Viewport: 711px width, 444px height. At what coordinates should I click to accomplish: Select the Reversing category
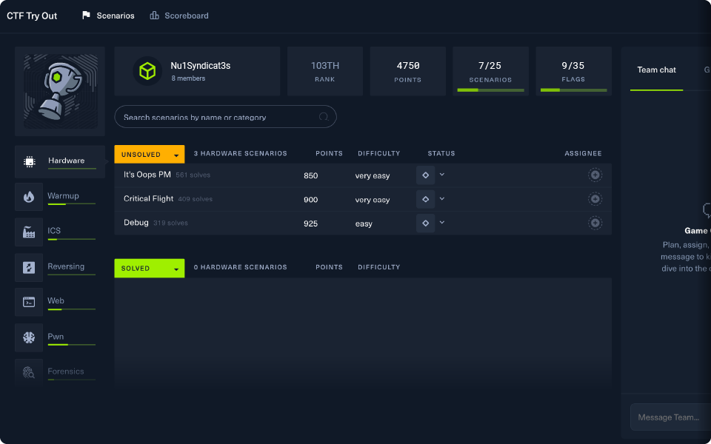click(x=56, y=267)
